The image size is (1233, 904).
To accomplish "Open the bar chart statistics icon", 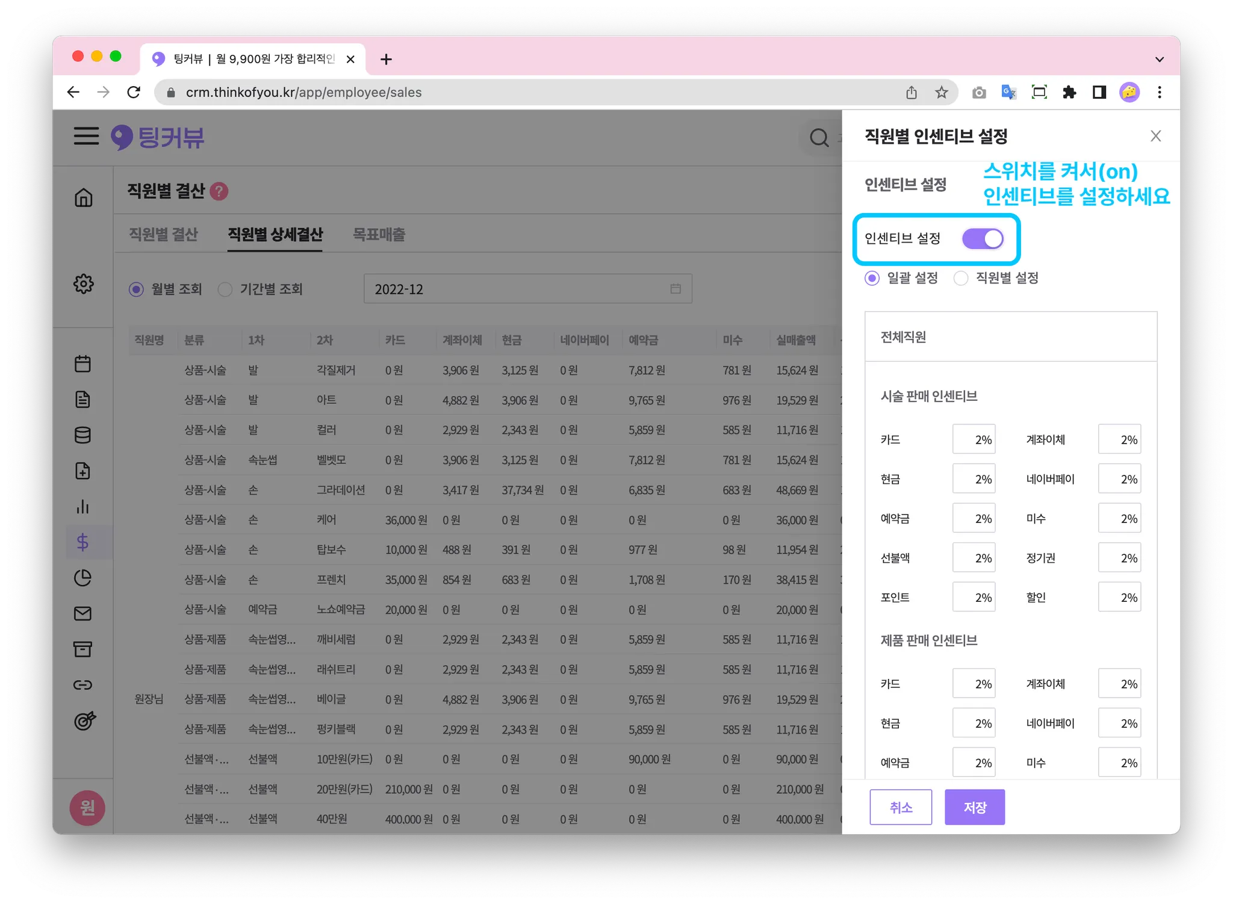I will pos(82,507).
